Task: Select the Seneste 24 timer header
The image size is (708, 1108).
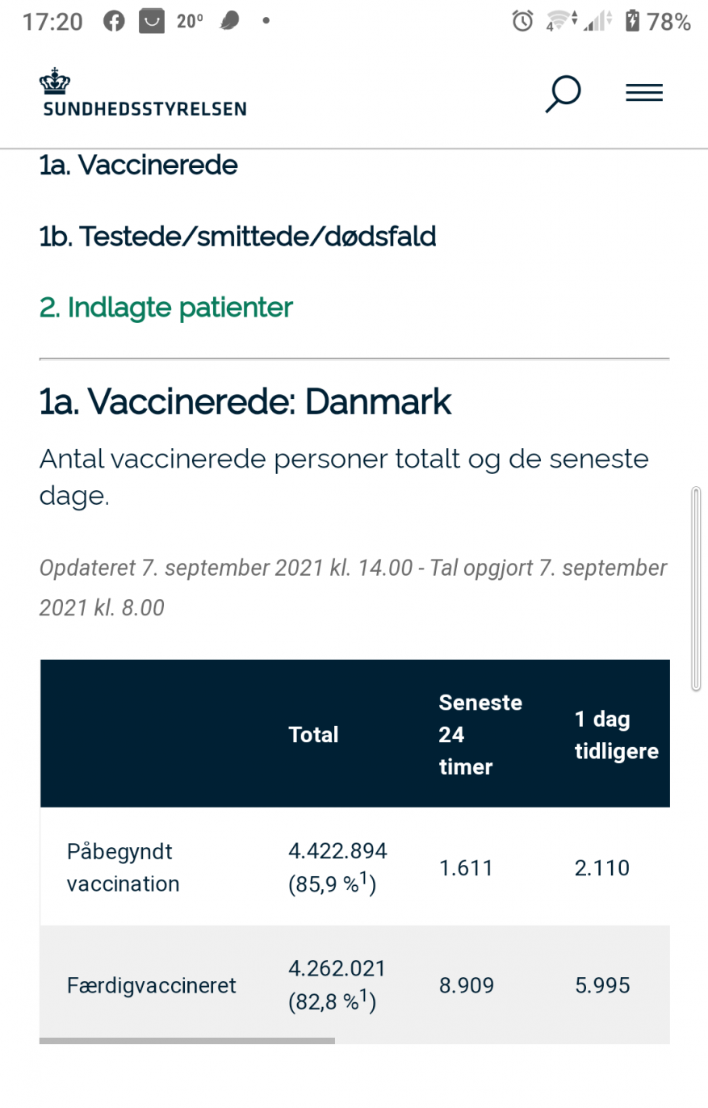Action: [x=480, y=735]
